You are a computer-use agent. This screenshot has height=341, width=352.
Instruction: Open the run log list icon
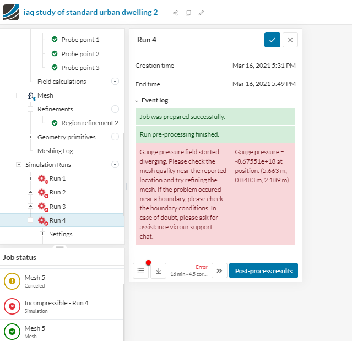[x=140, y=270]
